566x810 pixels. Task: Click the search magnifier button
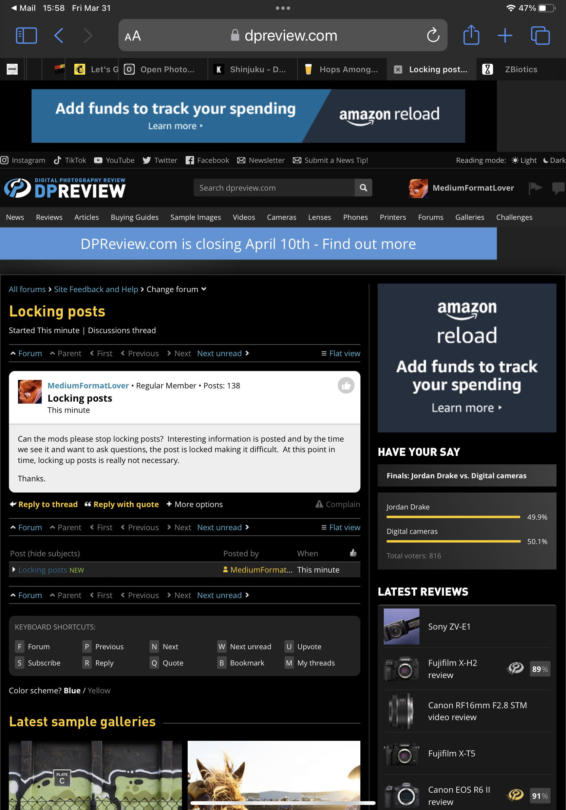click(x=363, y=188)
